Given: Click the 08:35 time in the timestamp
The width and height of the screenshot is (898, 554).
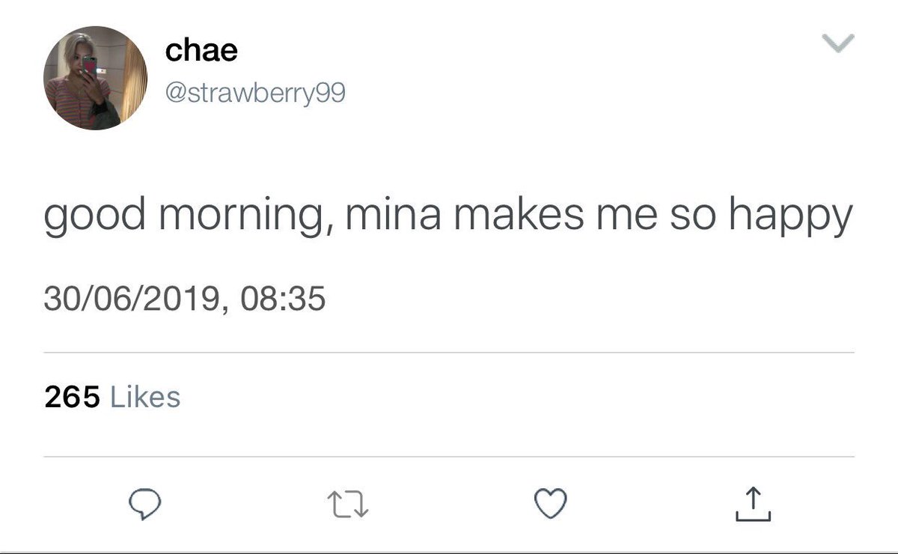Looking at the screenshot, I should point(284,300).
